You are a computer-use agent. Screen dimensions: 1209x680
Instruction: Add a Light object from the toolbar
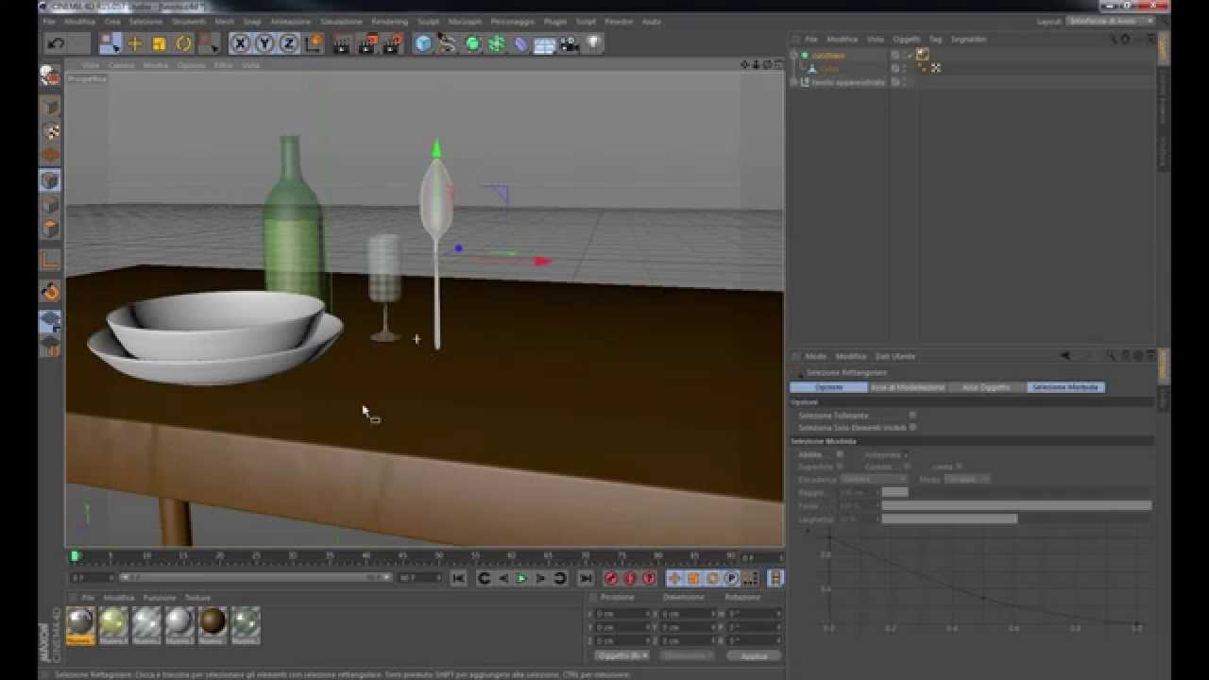pos(593,43)
